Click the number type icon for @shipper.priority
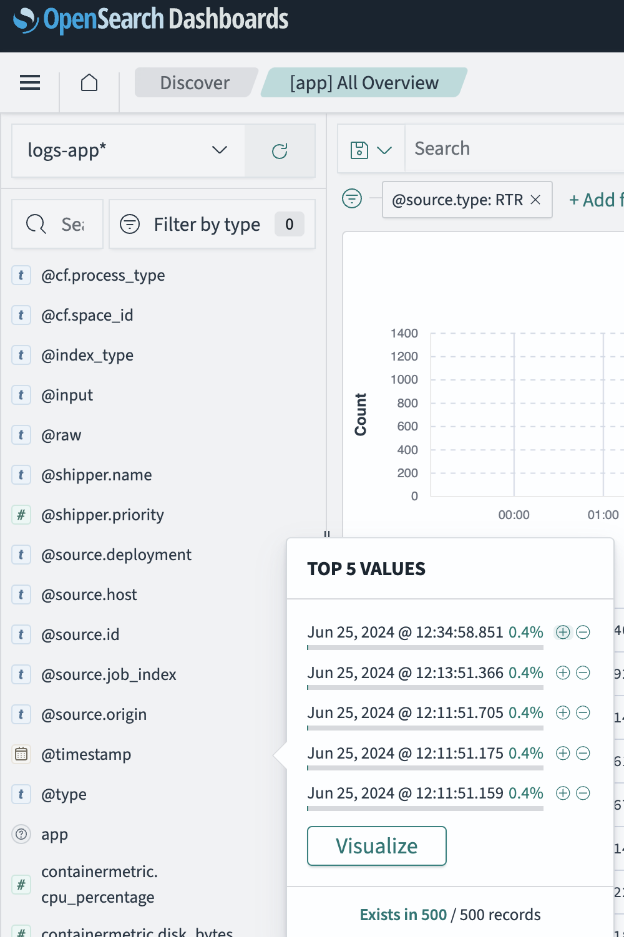This screenshot has height=937, width=624. point(21,515)
